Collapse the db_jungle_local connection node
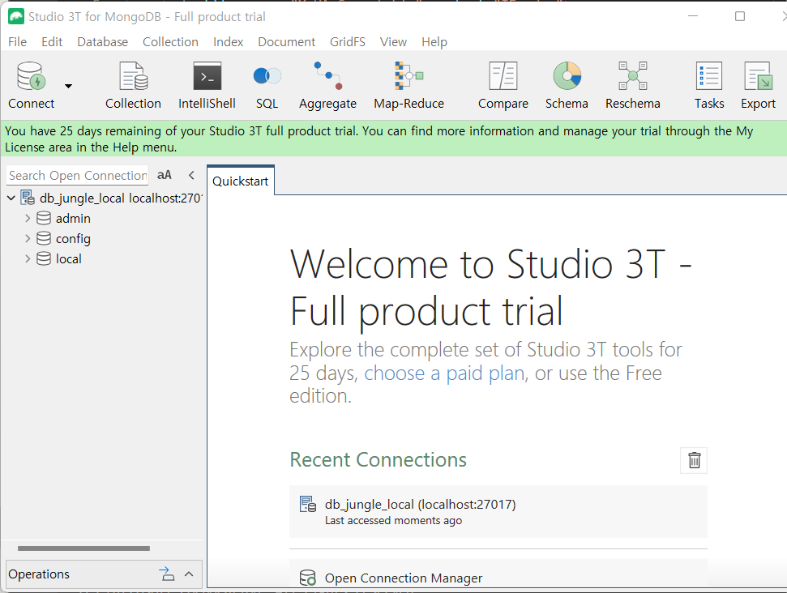787x593 pixels. click(11, 198)
